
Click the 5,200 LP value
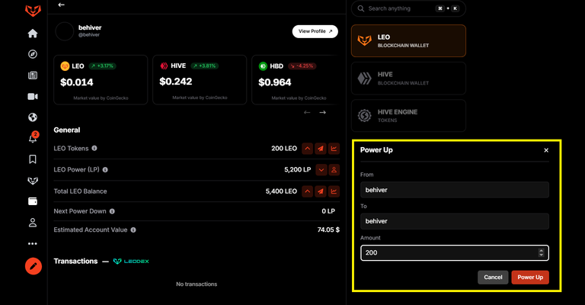pyautogui.click(x=297, y=169)
